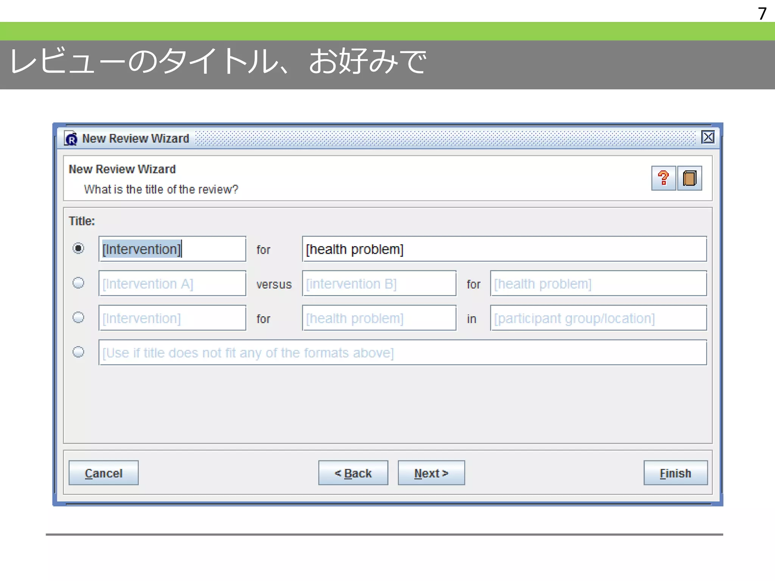Click the third row [Intervention] field
The height and width of the screenshot is (581, 775).
pyautogui.click(x=172, y=318)
